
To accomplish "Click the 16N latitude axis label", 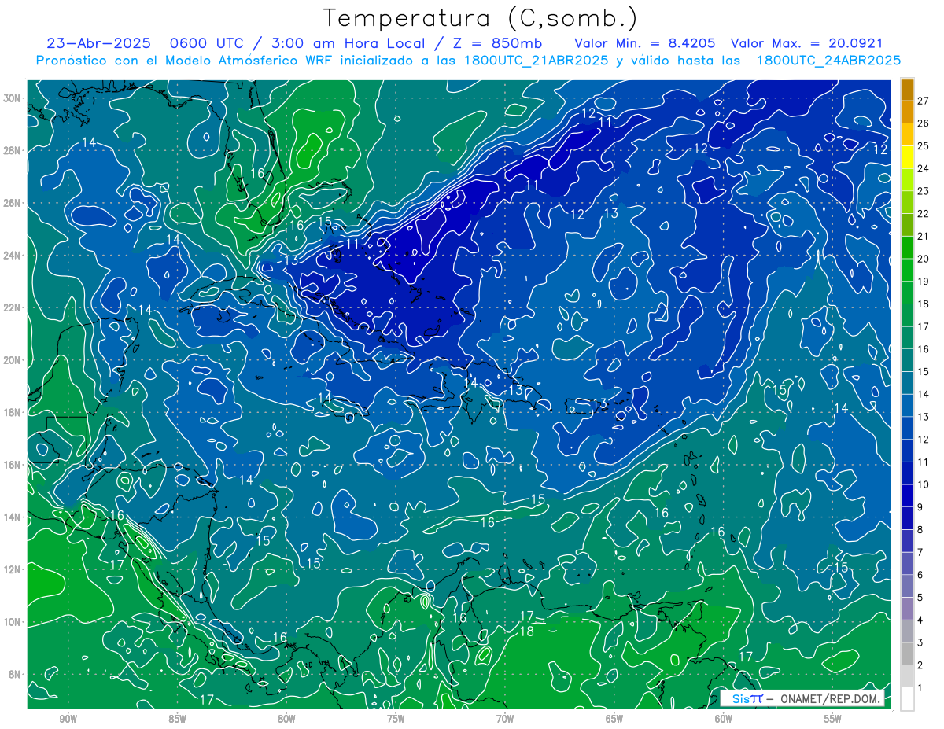I will point(12,465).
